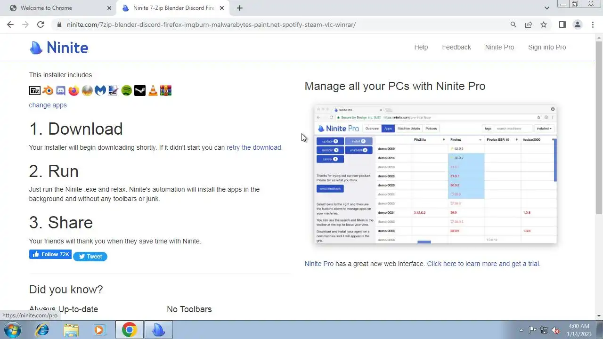The width and height of the screenshot is (603, 339).
Task: Open Chrome side panel icon
Action: [x=562, y=24]
